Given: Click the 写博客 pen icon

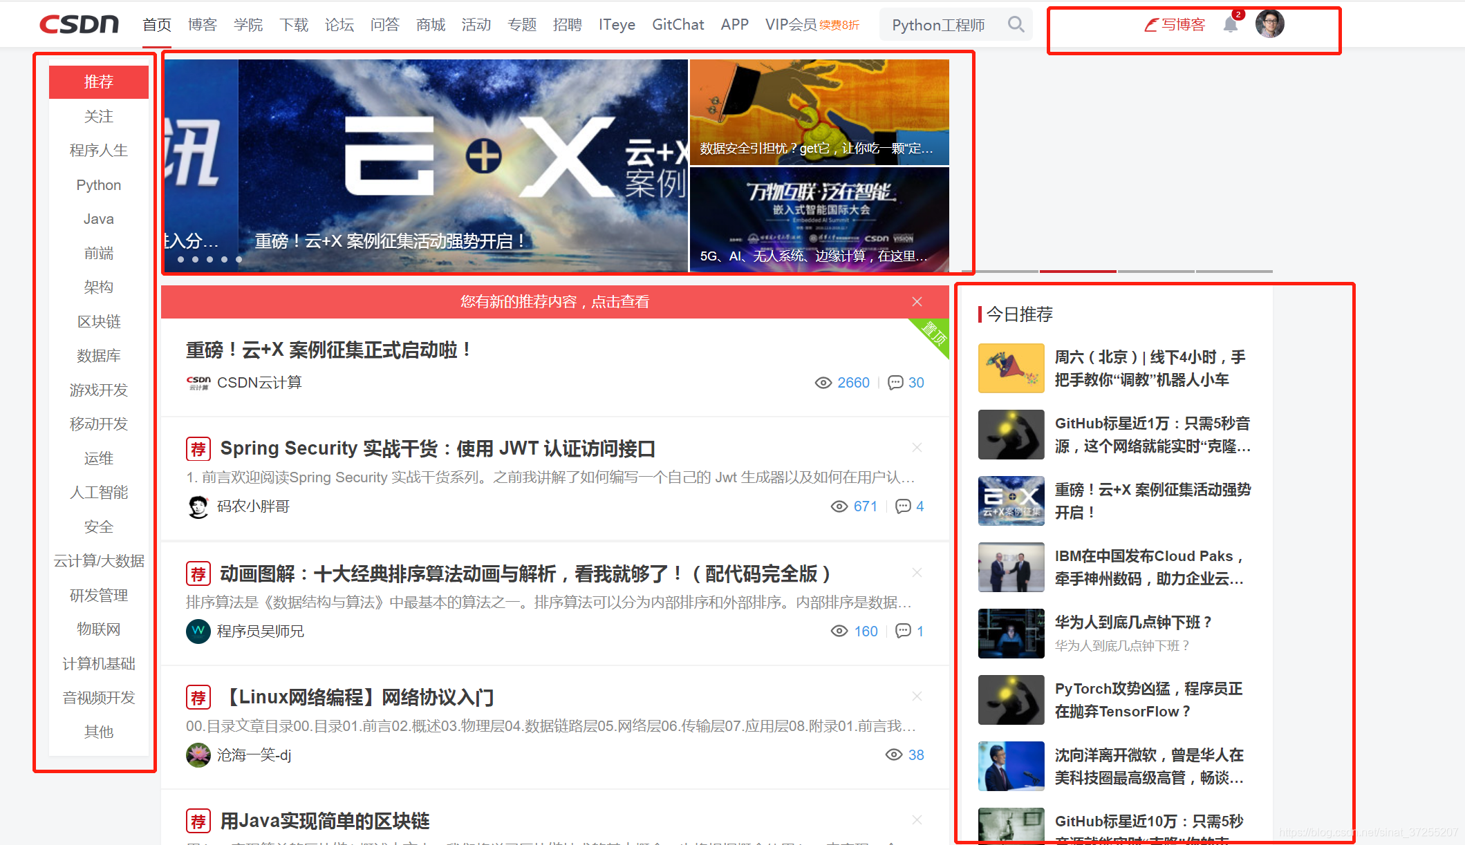Looking at the screenshot, I should point(1151,25).
